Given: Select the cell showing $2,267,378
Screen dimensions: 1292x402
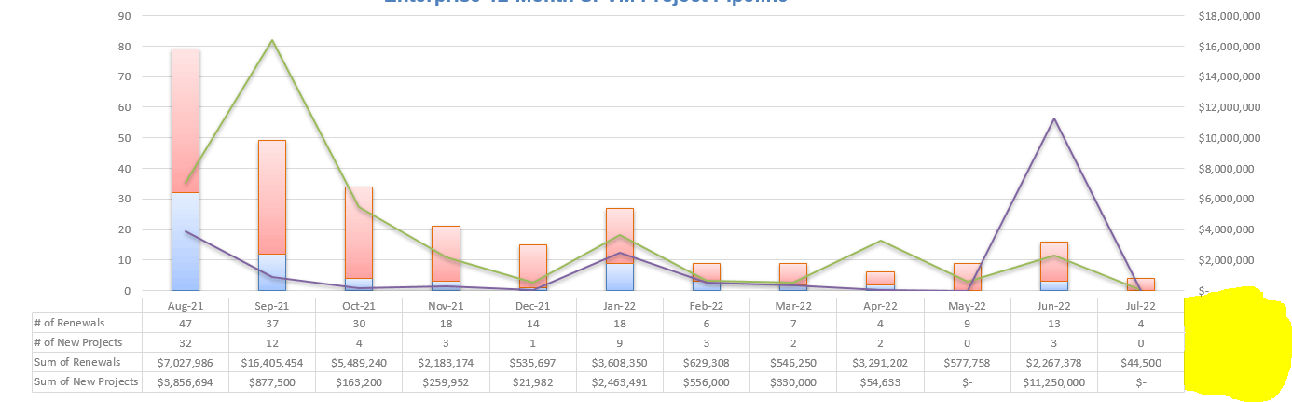Looking at the screenshot, I should pos(1053,362).
